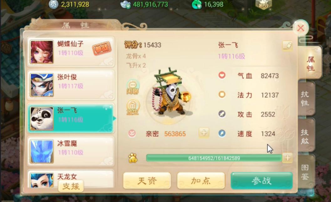The width and height of the screenshot is (331, 202).
Task: Click the plus on the green jade currency
Action: click(199, 6)
